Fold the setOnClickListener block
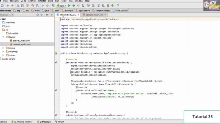Image resolution: width=220 pixels, height=124 pixels. click(x=59, y=84)
